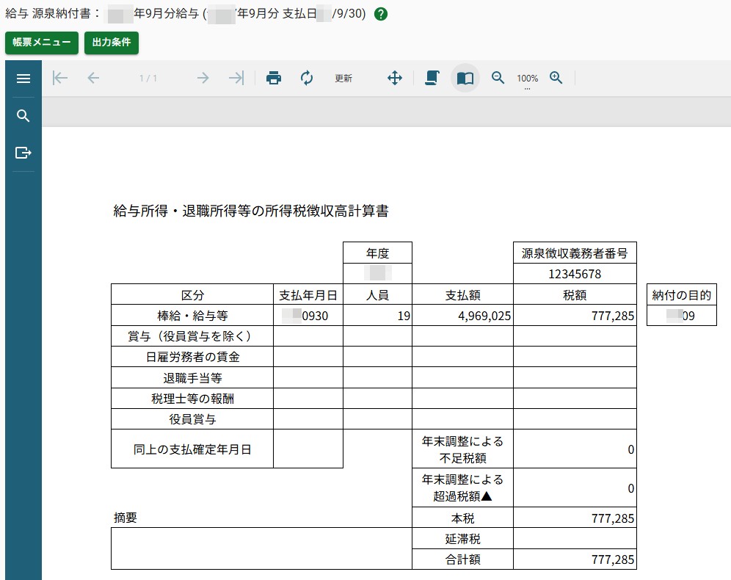This screenshot has height=580, width=731.
Task: Click the 合計額 amount 777,285
Action: [613, 559]
